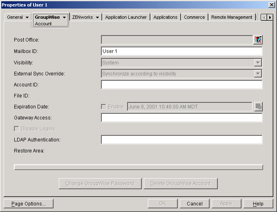The height and width of the screenshot is (212, 277).
Task: Open the Visibility dropdown
Action: point(258,62)
